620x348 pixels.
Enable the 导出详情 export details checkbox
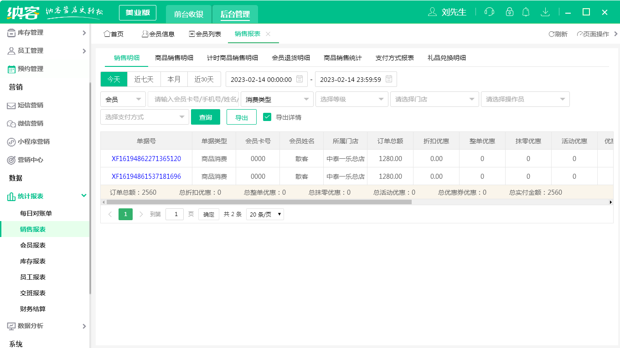tap(267, 116)
